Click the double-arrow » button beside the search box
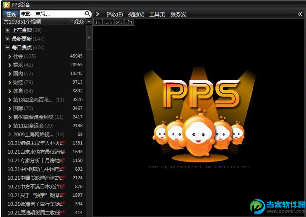This screenshot has height=217, width=306. click(x=97, y=14)
